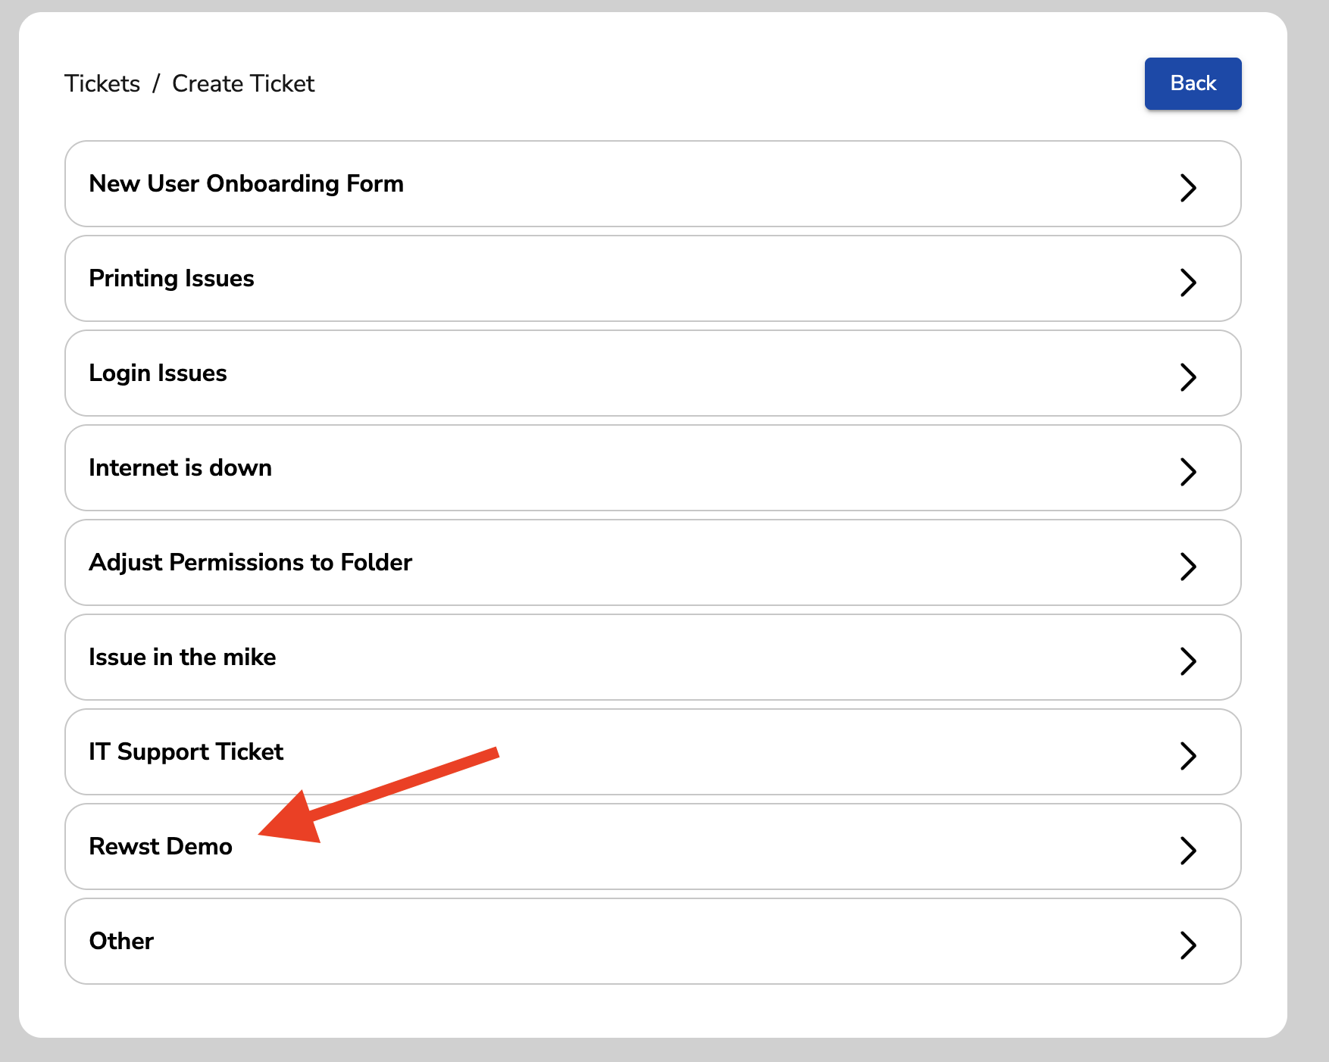The width and height of the screenshot is (1329, 1062).
Task: Select the Internet is down label
Action: tap(180, 467)
